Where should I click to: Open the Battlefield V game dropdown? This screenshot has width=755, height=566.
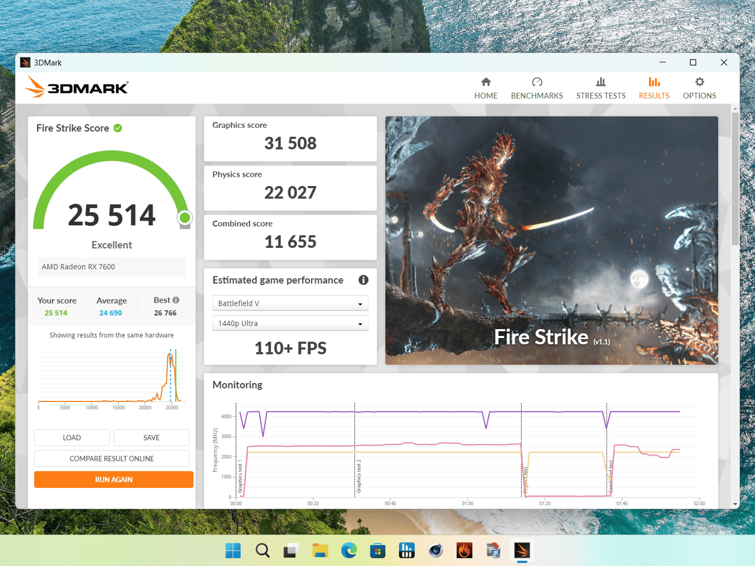(290, 303)
